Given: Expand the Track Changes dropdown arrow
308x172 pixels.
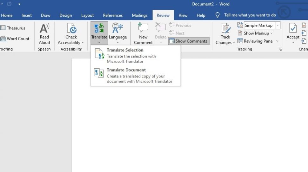Looking at the screenshot, I should (234, 42).
